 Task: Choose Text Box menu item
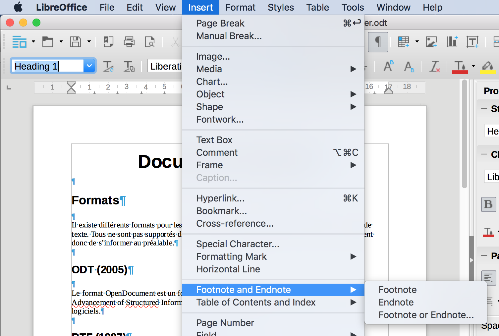tap(273, 140)
